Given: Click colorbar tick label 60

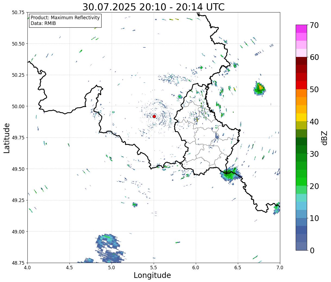Looking at the screenshot, I should pyautogui.click(x=314, y=57).
